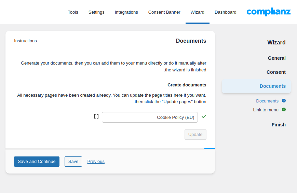Click Save and Continue
This screenshot has height=193, width=297.
pos(37,162)
